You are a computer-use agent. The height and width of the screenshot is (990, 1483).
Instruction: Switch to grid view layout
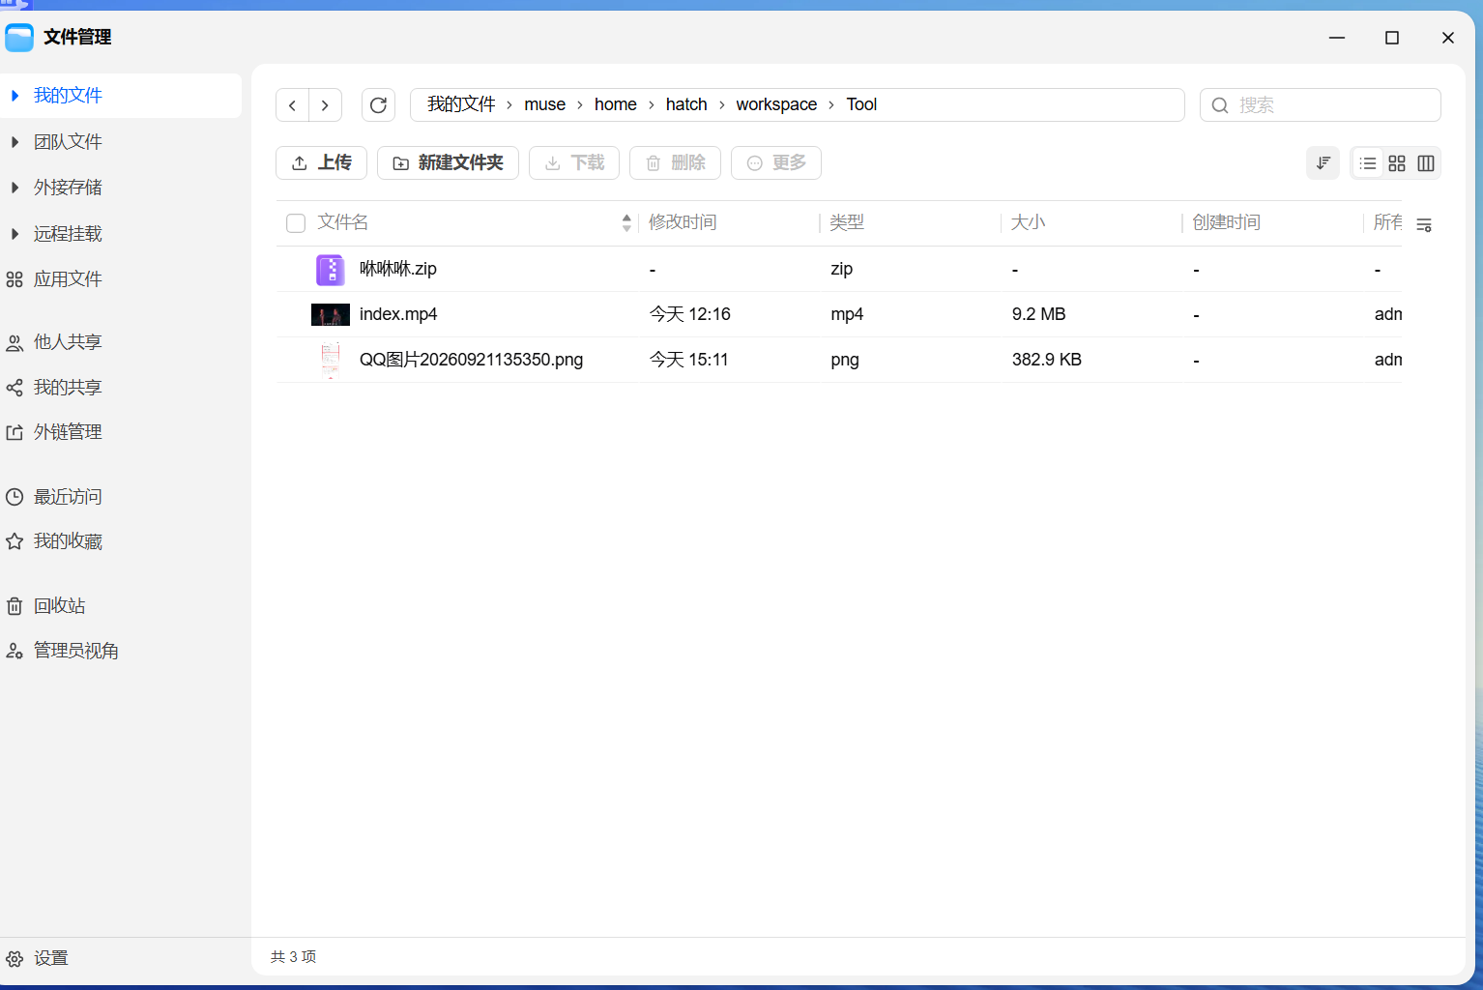[x=1397, y=163]
